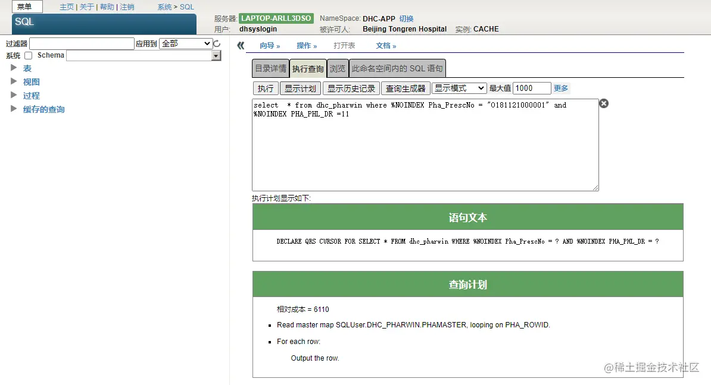Click the 语句文本 green header

tap(467, 217)
